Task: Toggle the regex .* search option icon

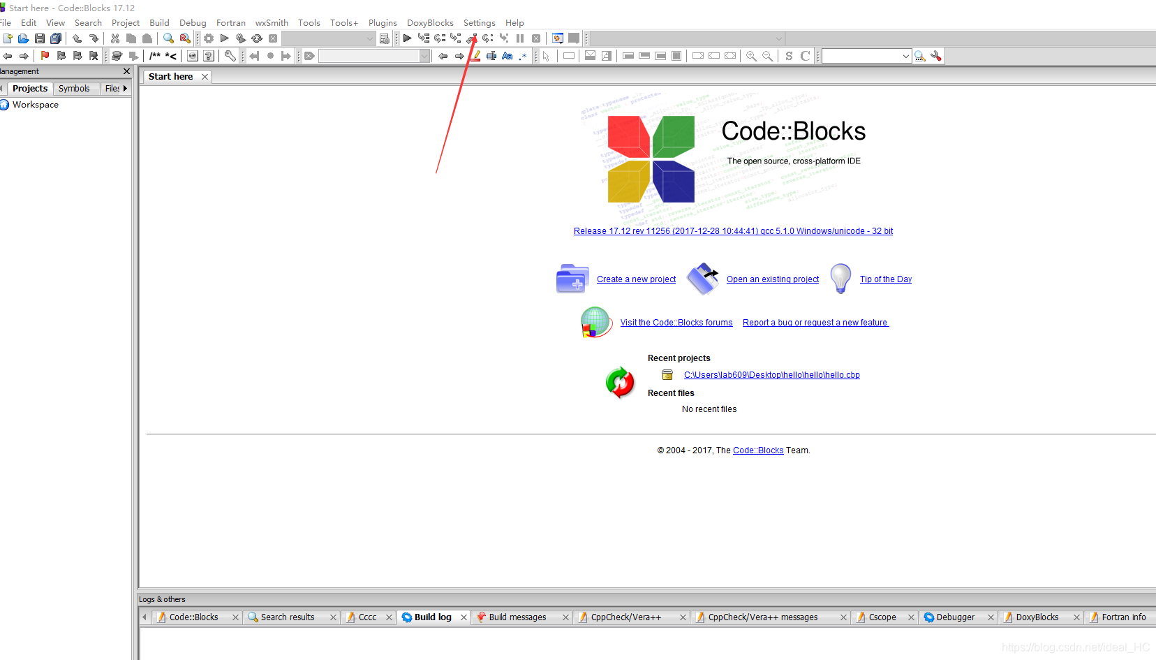Action: 523,56
